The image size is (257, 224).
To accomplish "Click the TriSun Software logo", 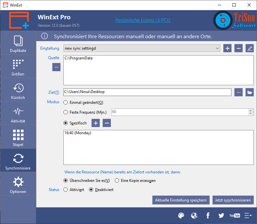I will pos(234,20).
